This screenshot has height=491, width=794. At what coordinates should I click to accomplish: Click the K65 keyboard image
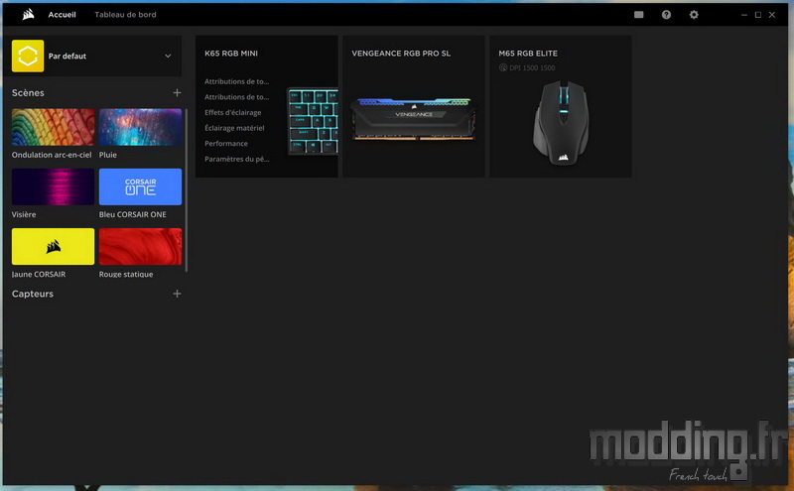[313, 121]
